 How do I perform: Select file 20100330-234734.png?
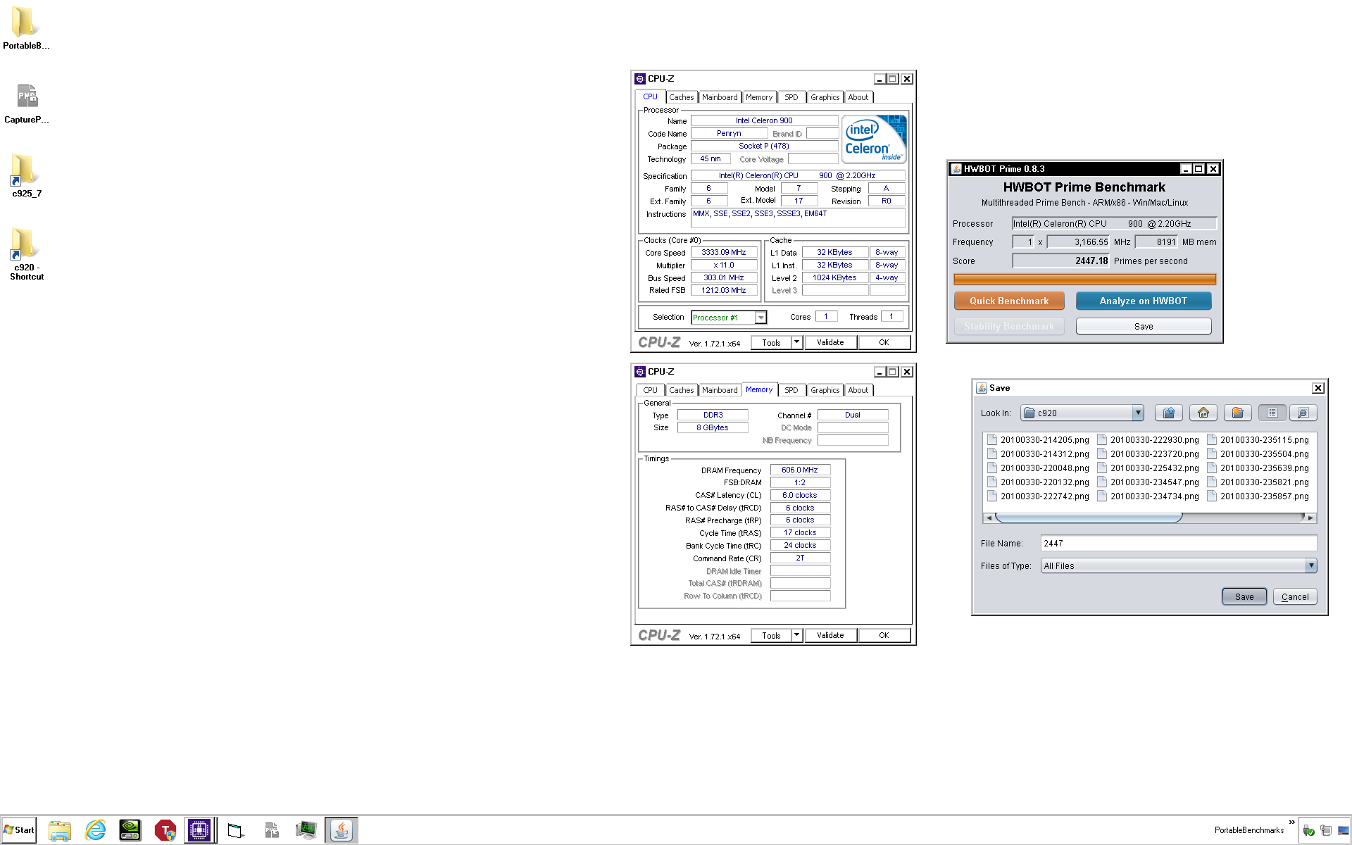coord(1148,496)
